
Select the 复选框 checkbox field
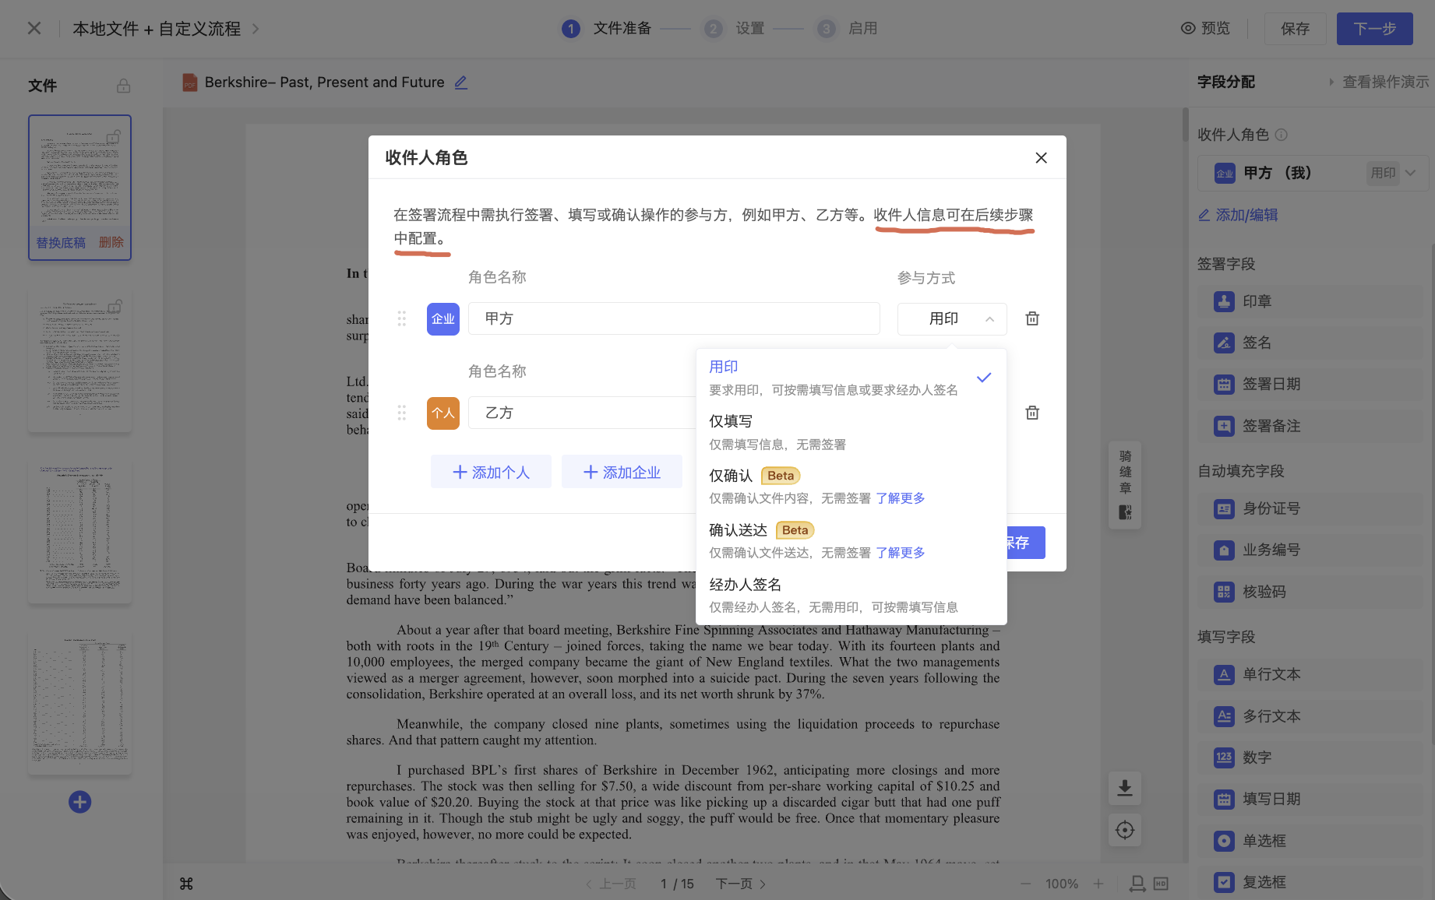(1310, 882)
